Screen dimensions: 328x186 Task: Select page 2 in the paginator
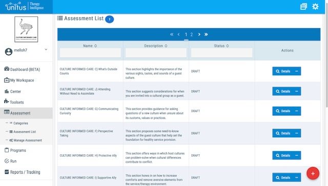pos(192,34)
